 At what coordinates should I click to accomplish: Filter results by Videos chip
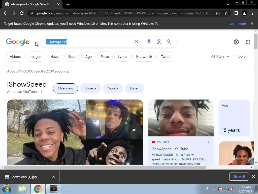pyautogui.click(x=15, y=57)
